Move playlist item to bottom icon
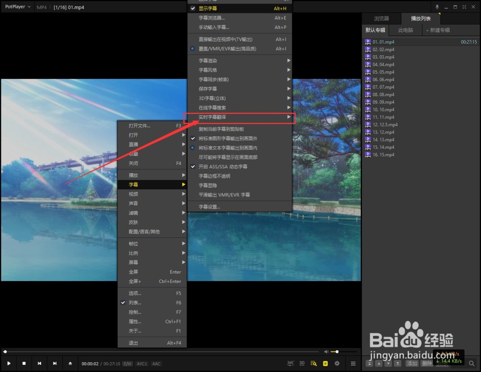Viewport: 481px width, 372px height. pyautogui.click(x=398, y=364)
